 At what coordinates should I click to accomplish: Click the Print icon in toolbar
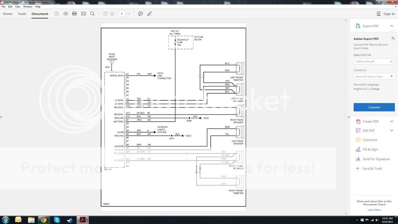click(x=74, y=14)
